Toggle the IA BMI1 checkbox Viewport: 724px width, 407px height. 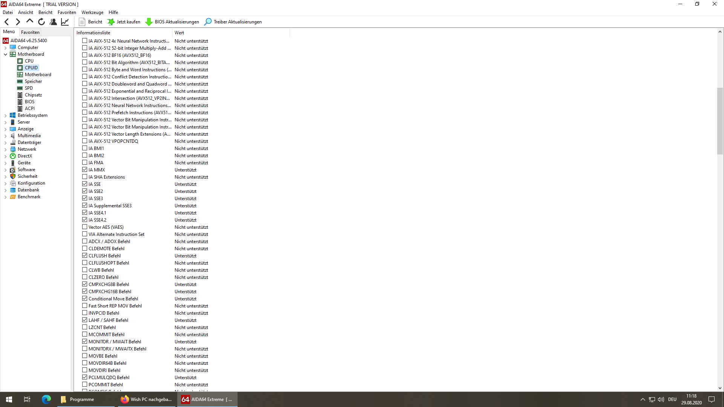tap(84, 148)
